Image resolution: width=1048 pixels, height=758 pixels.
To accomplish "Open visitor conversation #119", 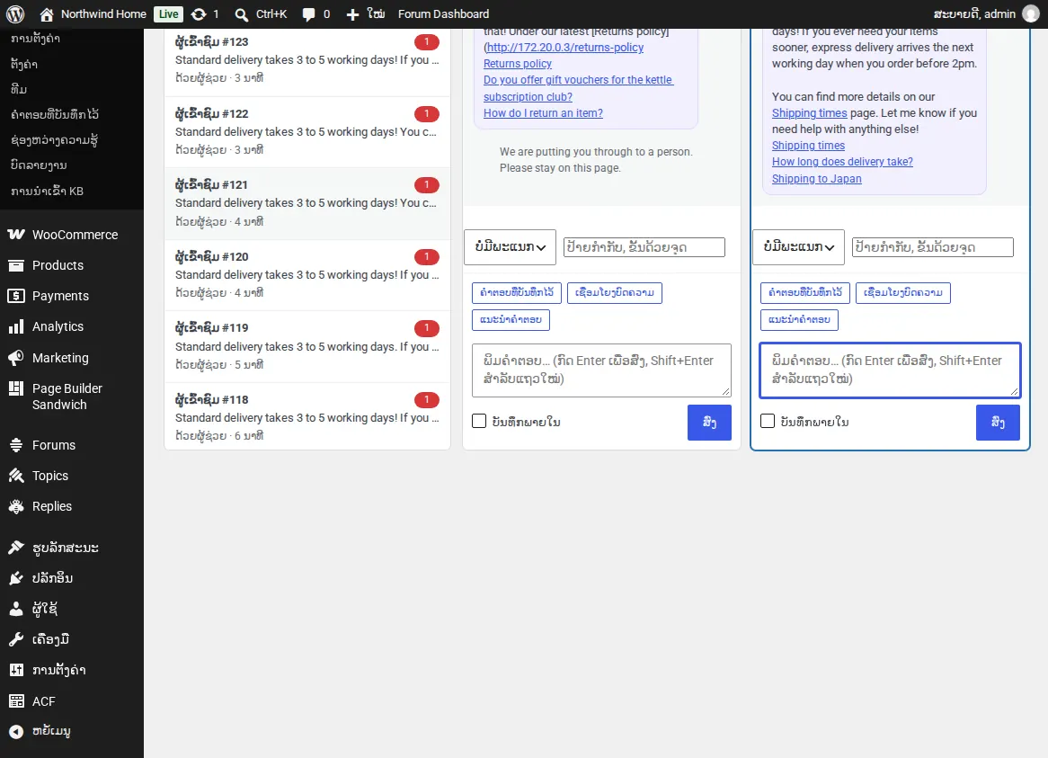I will coord(307,346).
